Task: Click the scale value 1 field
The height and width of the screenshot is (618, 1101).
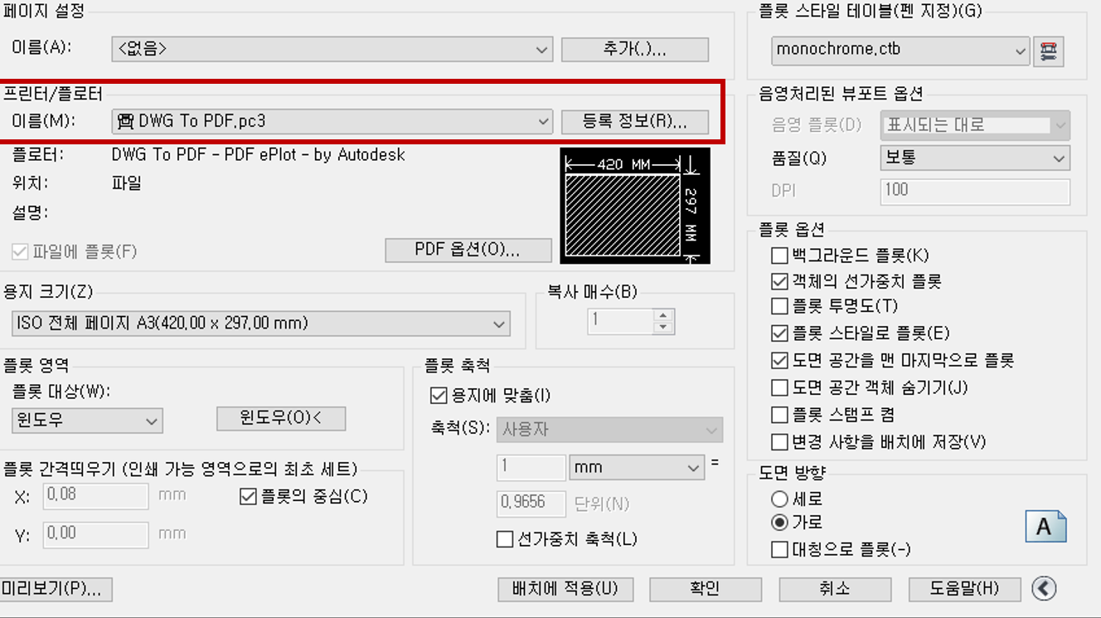Action: tap(531, 468)
